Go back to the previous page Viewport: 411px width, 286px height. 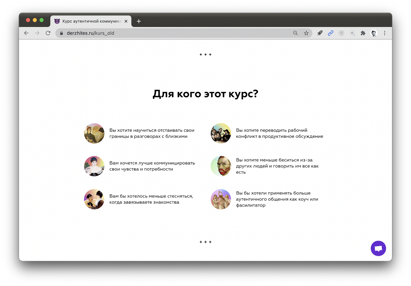[26, 33]
